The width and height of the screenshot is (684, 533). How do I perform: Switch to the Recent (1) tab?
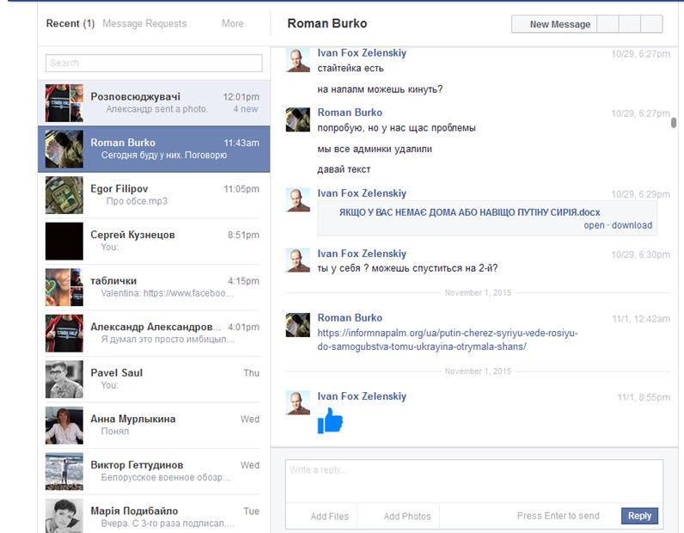pos(70,24)
